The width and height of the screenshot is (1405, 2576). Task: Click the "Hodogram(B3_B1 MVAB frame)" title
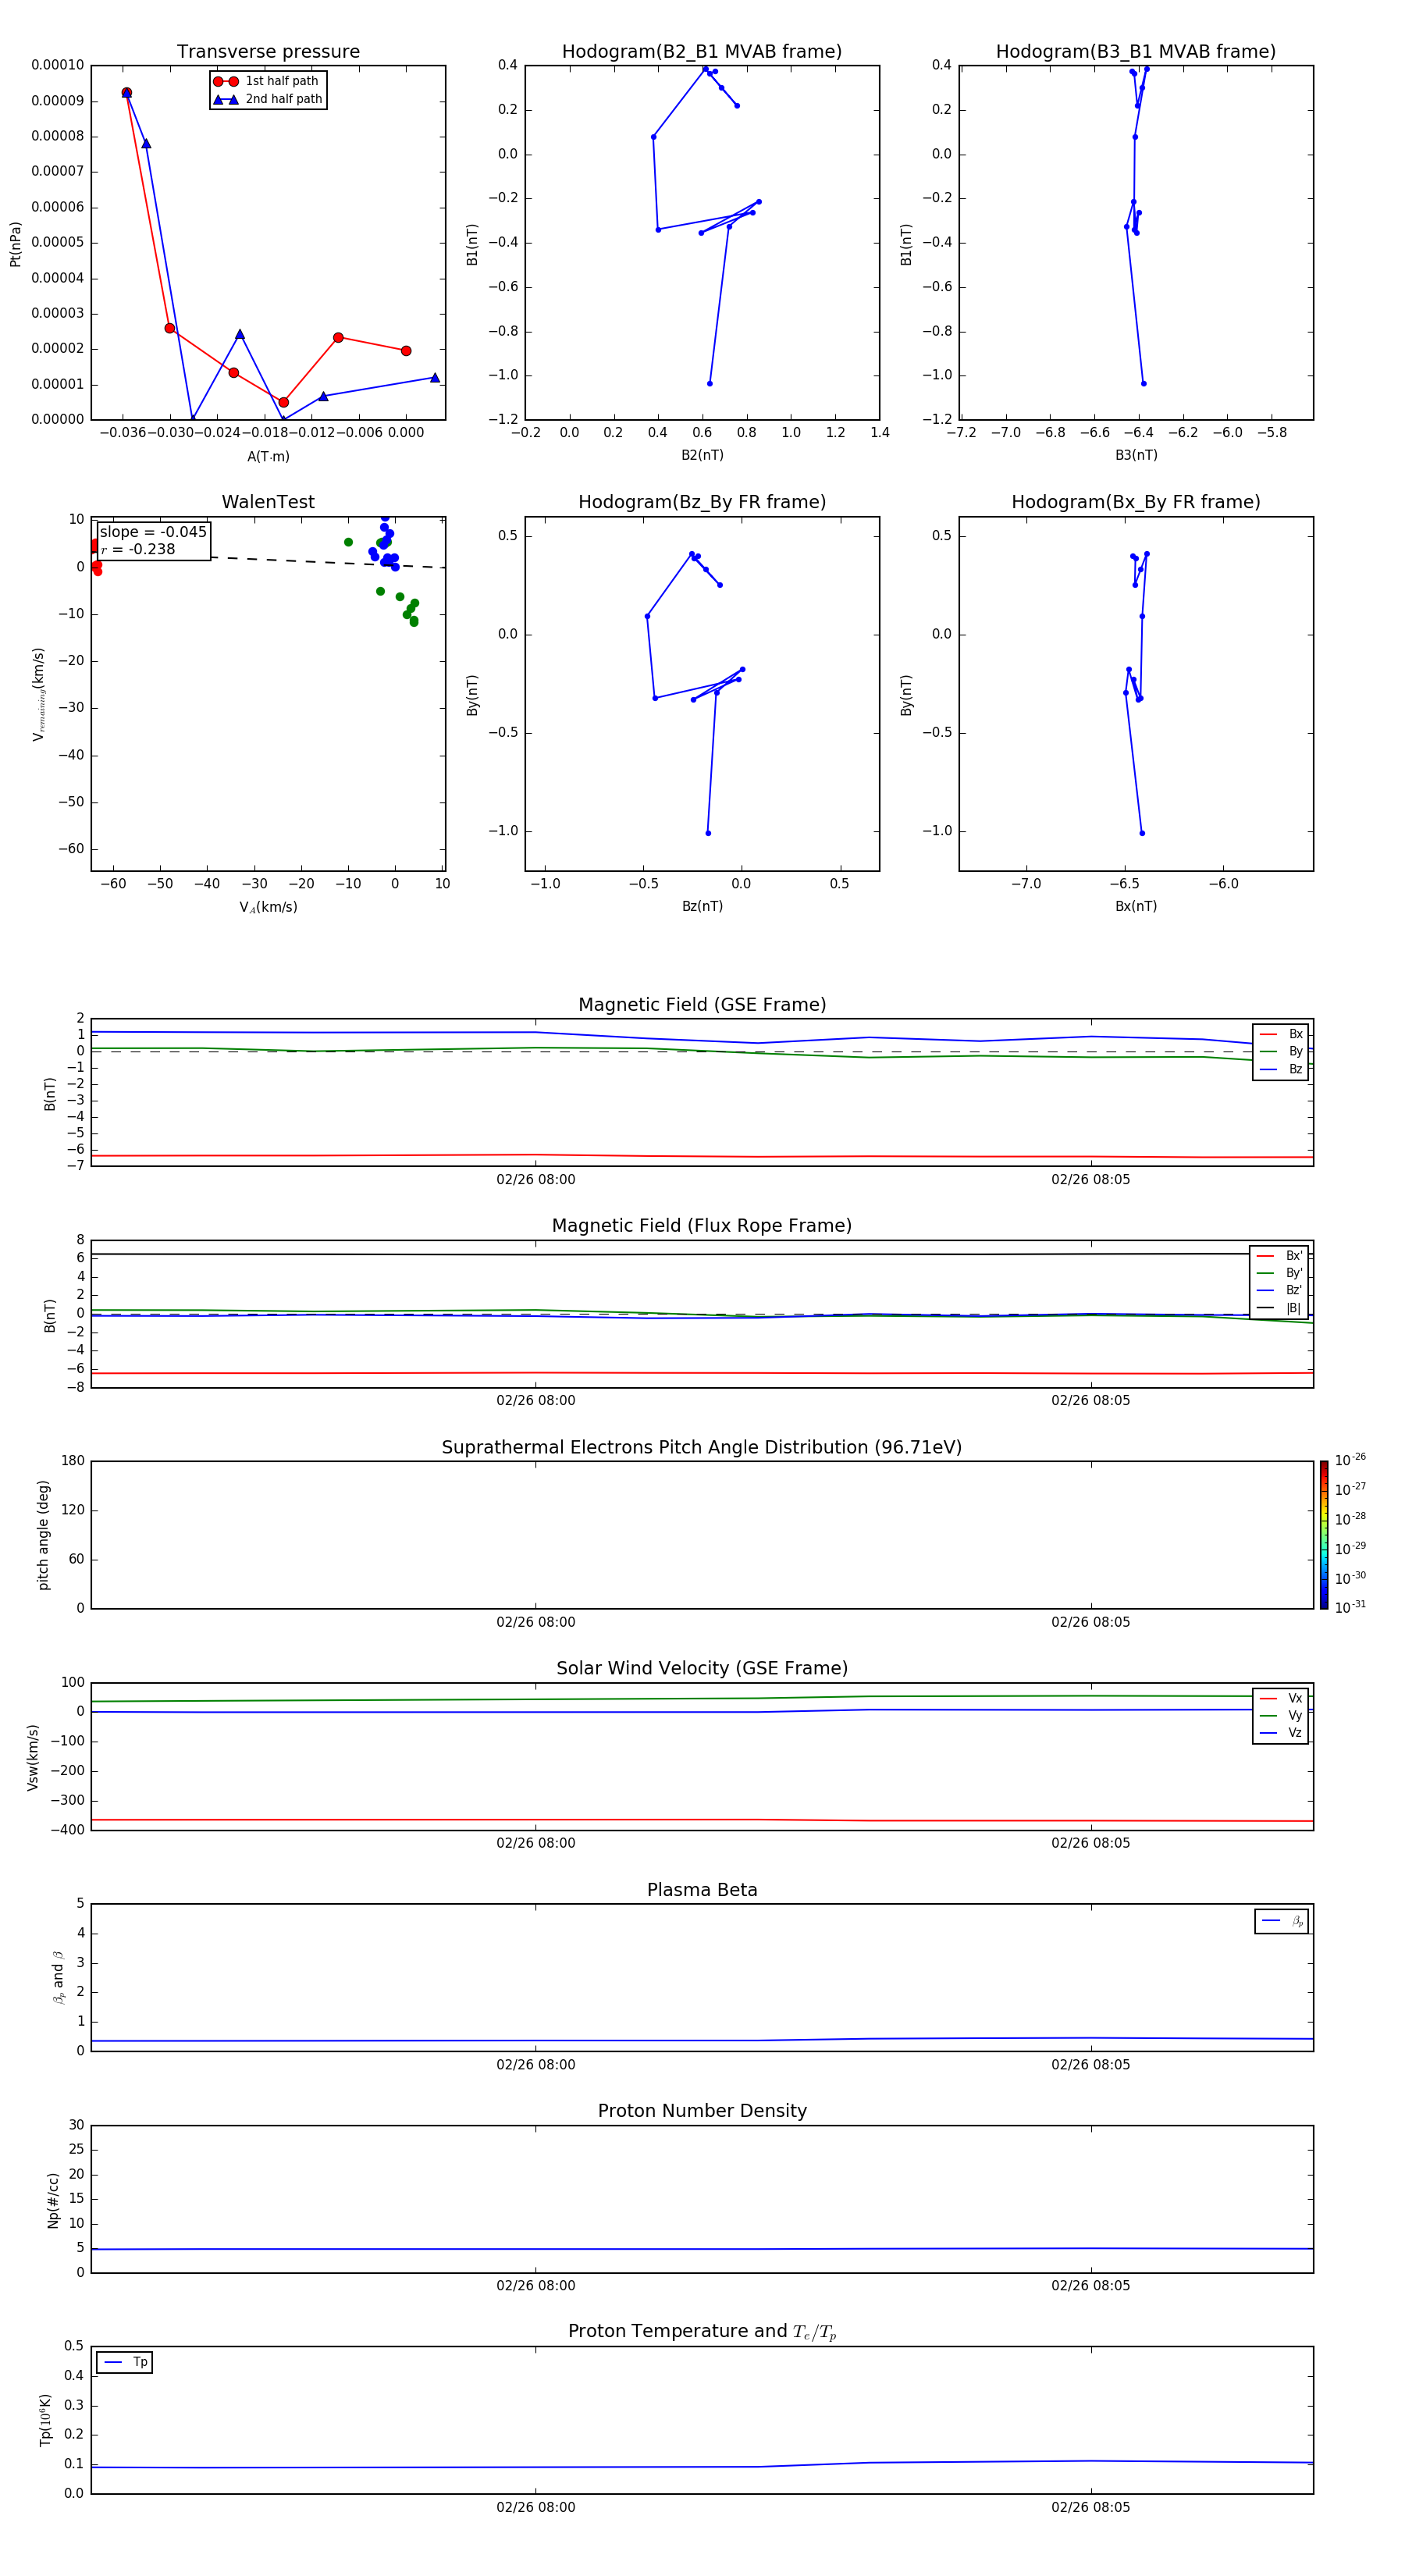[1136, 52]
